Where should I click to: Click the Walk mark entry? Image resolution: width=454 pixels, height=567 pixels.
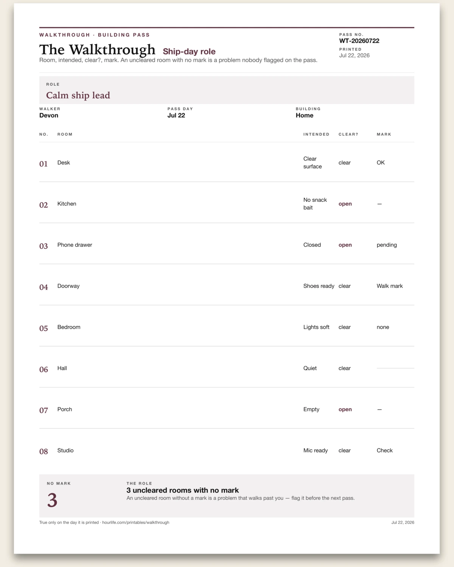[390, 286]
